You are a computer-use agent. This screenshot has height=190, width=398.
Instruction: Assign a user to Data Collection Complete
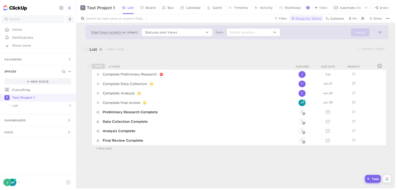(302, 122)
